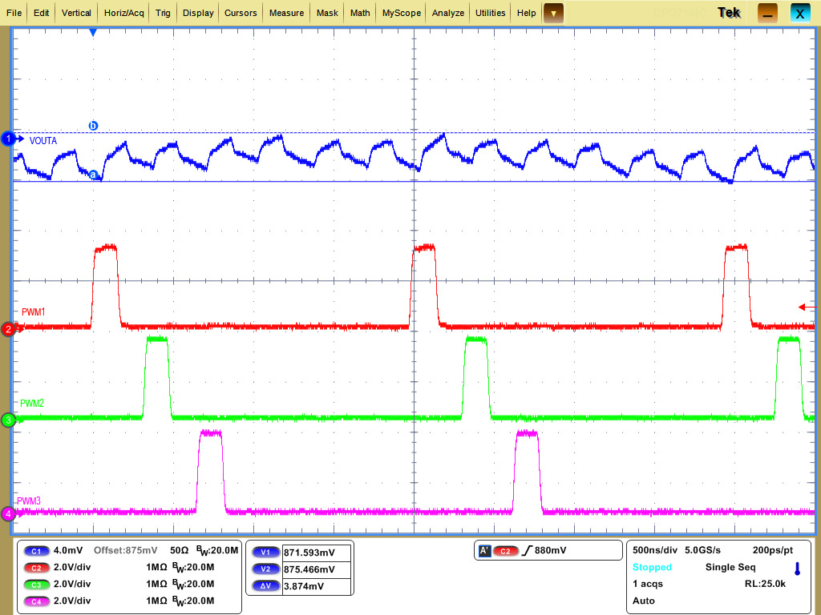This screenshot has width=821, height=615.
Task: Click the Stopped acquisition status
Action: click(651, 567)
